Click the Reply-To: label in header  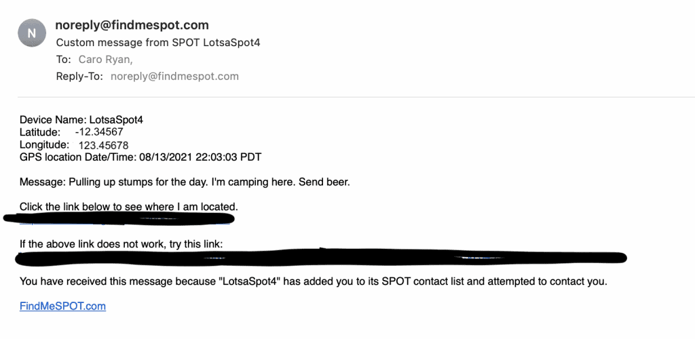79,77
